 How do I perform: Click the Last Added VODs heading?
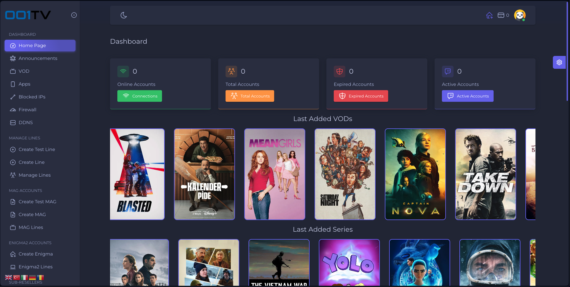(x=323, y=119)
